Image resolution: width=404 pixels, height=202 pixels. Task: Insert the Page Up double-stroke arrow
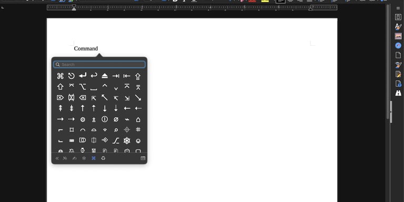pyautogui.click(x=60, y=108)
